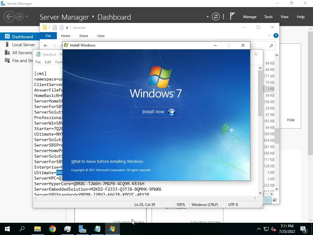Switch to Notepad on the taskbar
Image resolution: width=313 pixels, height=235 pixels.
coord(97,229)
